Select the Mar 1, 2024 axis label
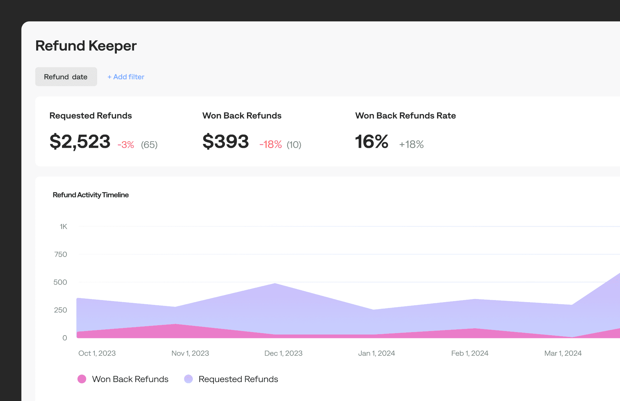This screenshot has width=620, height=401. [x=563, y=353]
